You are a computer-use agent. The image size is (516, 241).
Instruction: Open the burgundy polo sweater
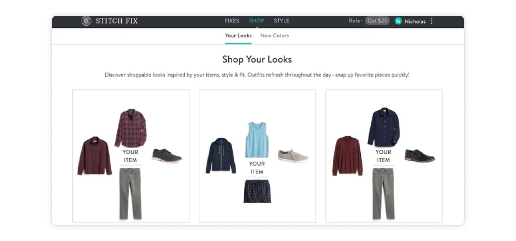click(x=347, y=156)
